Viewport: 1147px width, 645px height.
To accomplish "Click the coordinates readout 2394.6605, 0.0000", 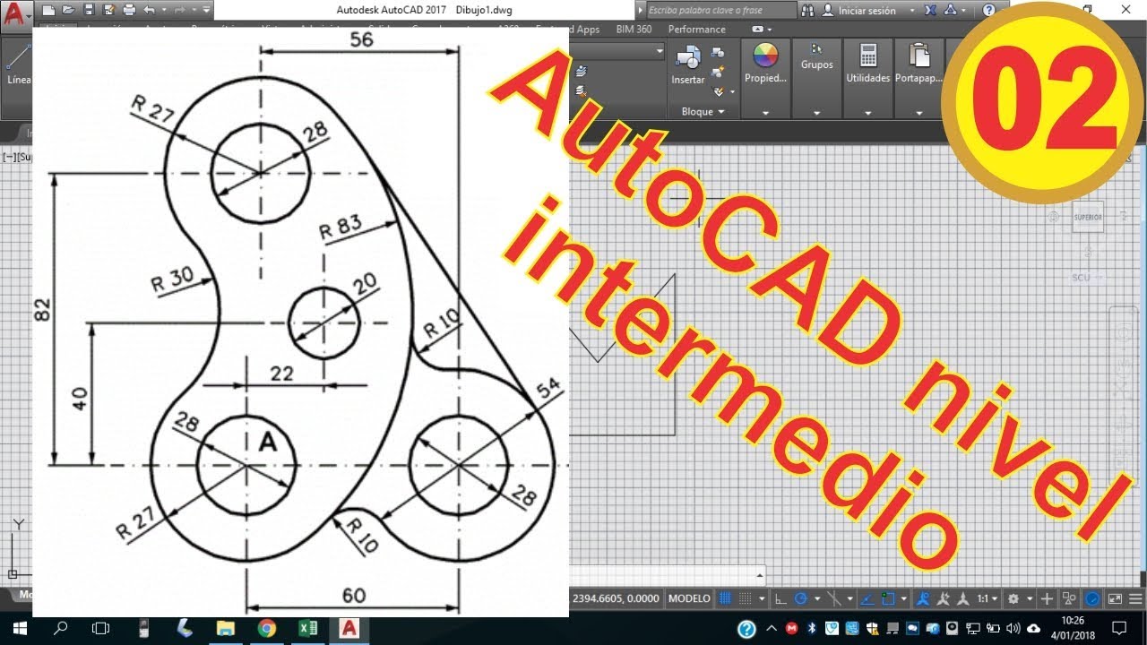I will click(x=616, y=598).
